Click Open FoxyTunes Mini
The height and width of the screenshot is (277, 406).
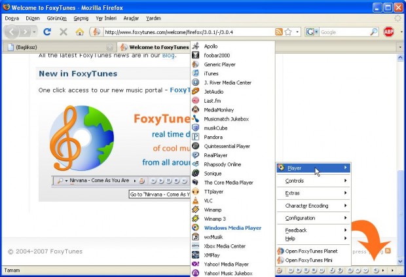(x=313, y=260)
